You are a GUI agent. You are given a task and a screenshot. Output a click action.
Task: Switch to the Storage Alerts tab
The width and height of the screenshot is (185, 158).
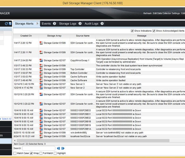(x=24, y=24)
